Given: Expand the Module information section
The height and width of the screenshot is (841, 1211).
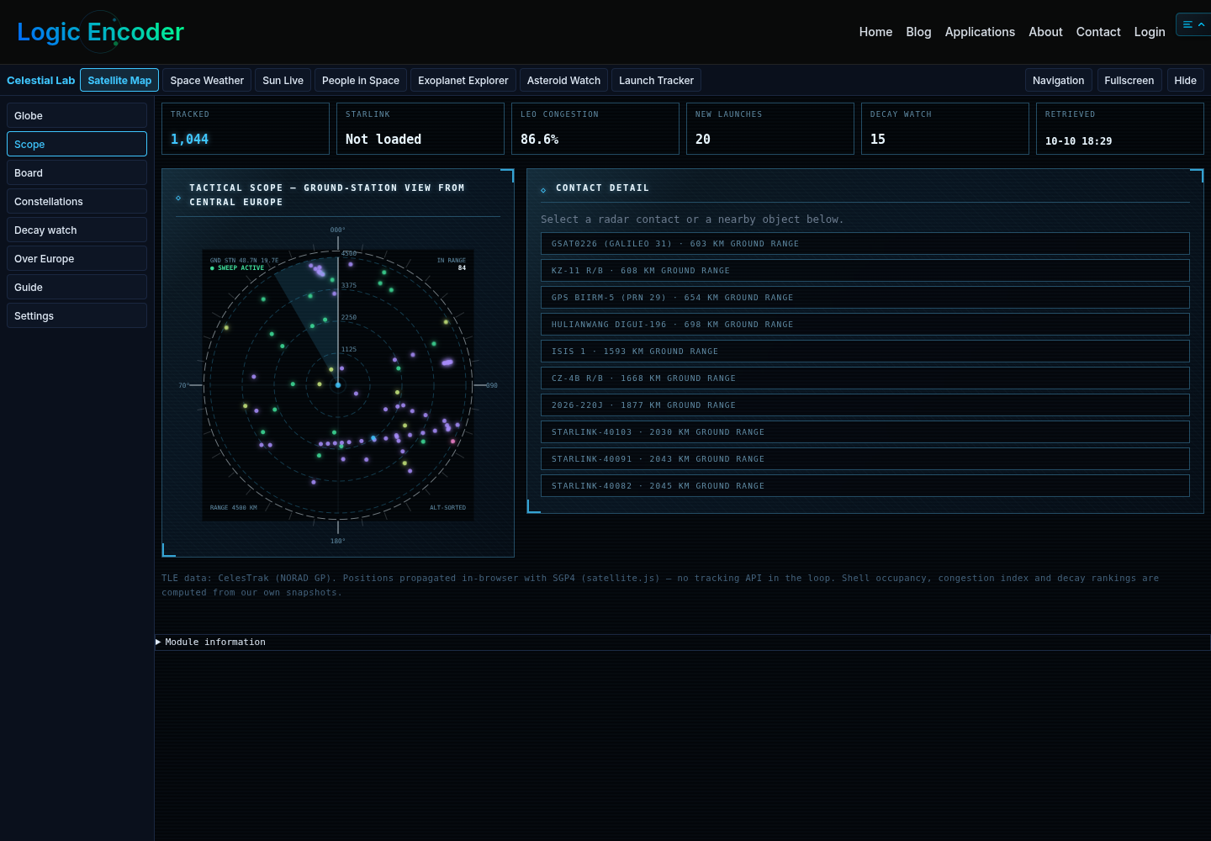Looking at the screenshot, I should [682, 643].
